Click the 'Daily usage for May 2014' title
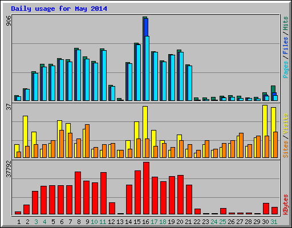The image size is (292, 228). pyautogui.click(x=59, y=9)
